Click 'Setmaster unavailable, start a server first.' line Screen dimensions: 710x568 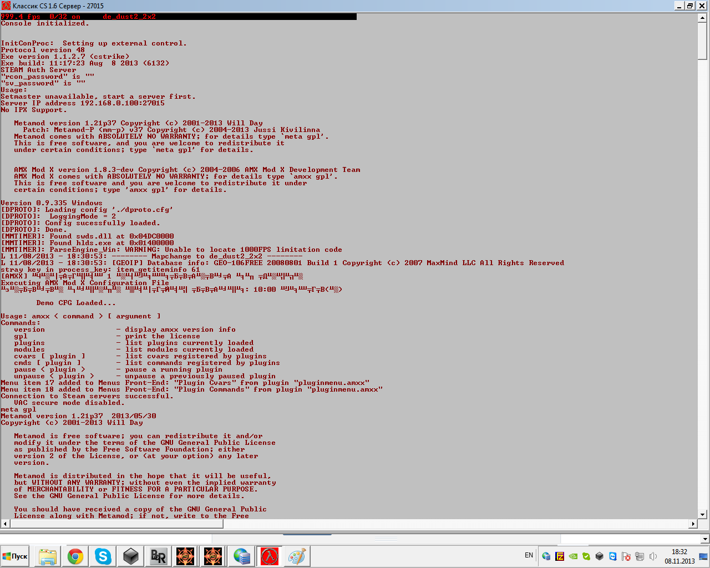(98, 97)
